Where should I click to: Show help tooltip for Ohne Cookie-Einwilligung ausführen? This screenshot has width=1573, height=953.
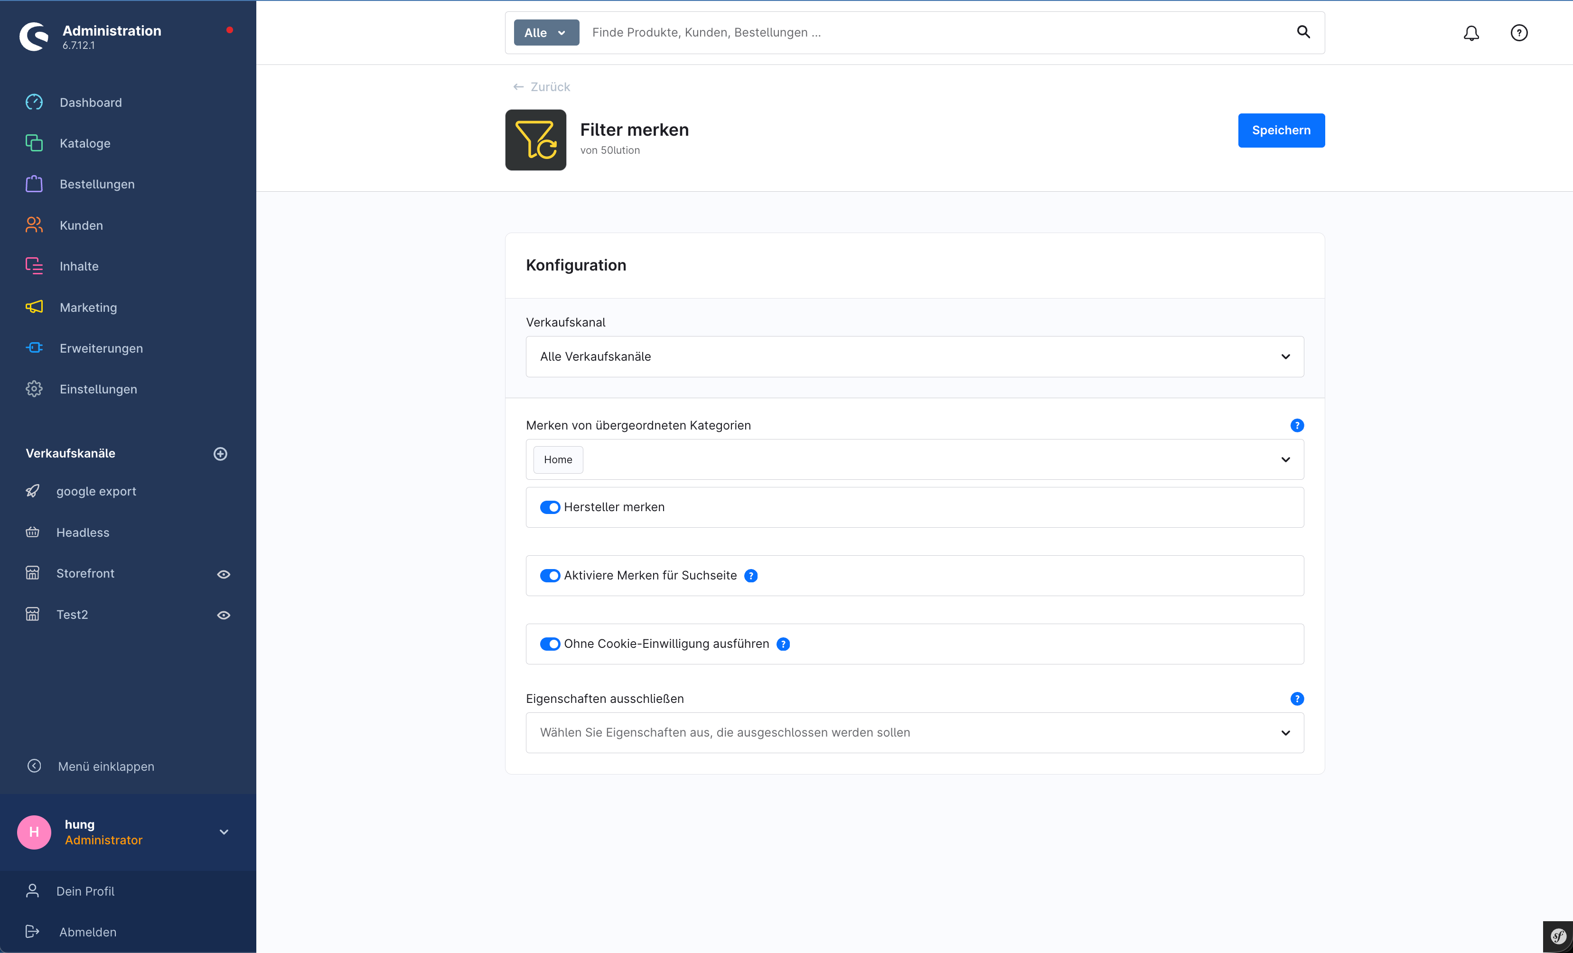783,644
